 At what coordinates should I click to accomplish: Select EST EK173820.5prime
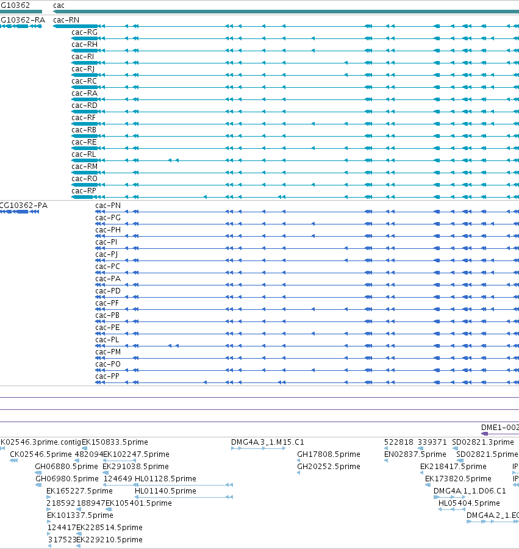[x=459, y=479]
